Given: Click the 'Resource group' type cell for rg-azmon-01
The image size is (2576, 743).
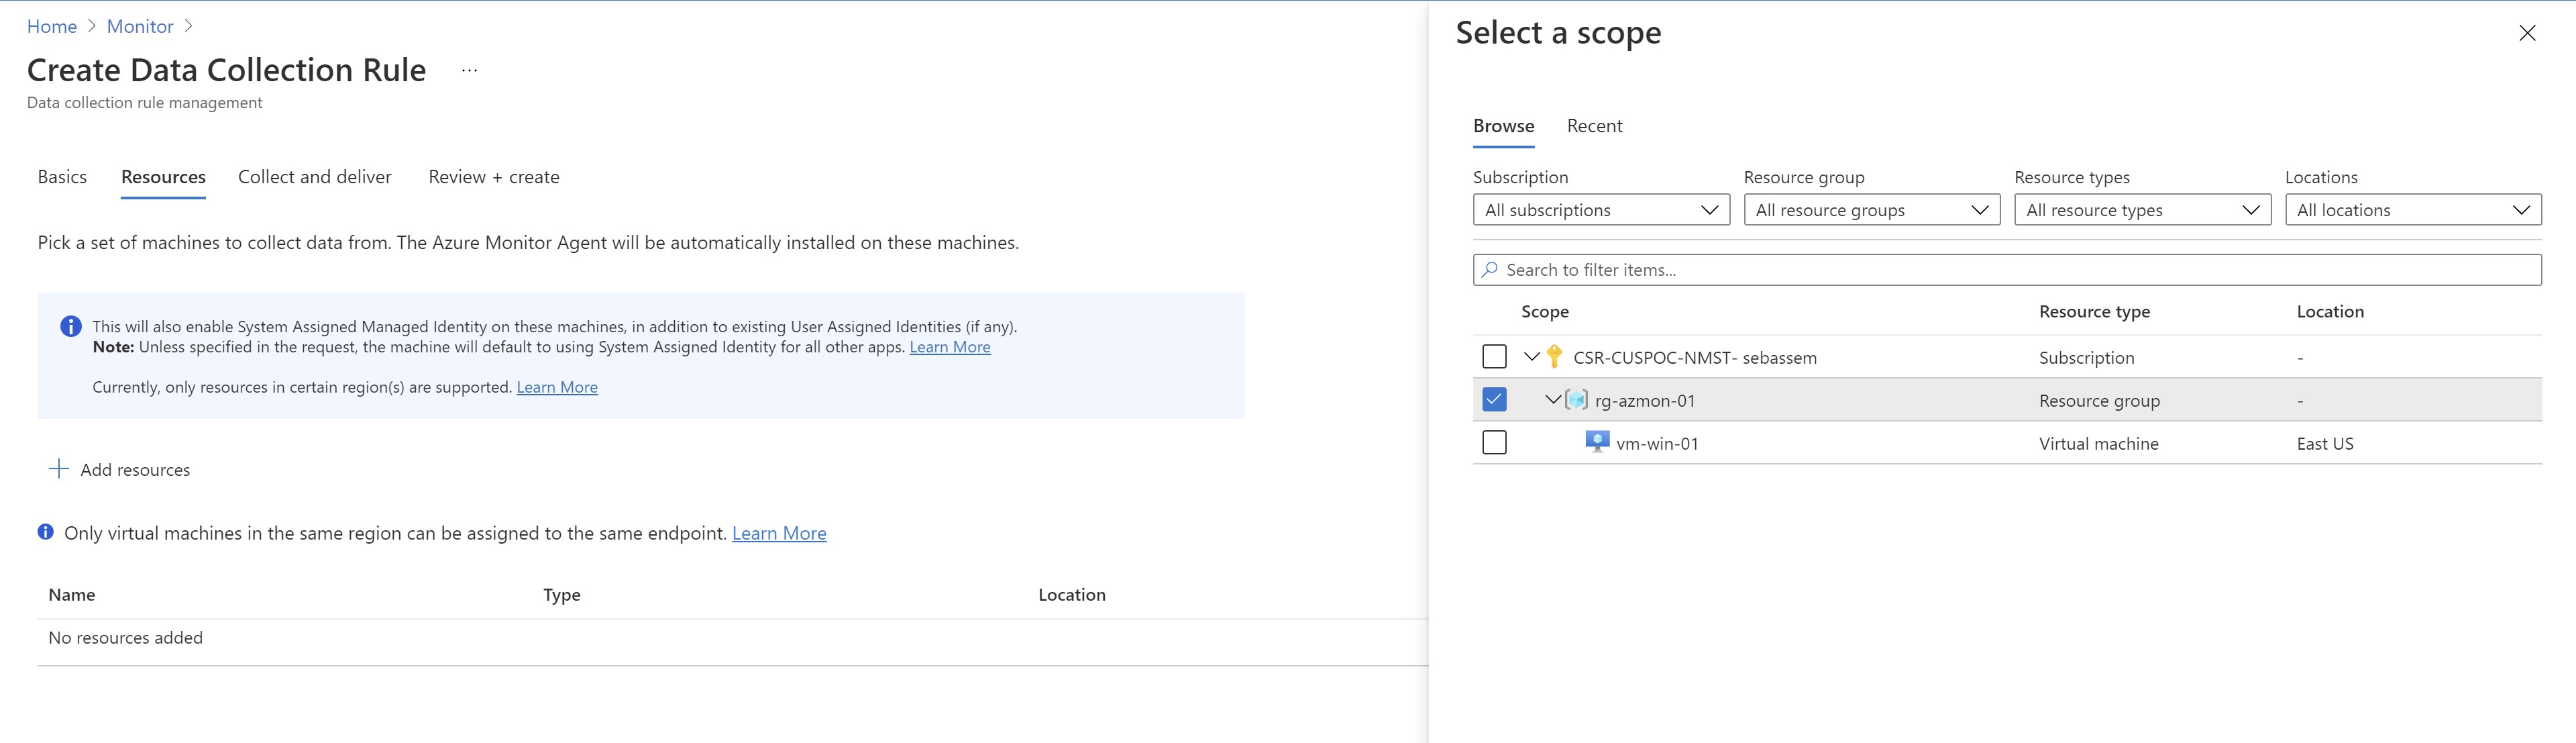Looking at the screenshot, I should point(2099,400).
